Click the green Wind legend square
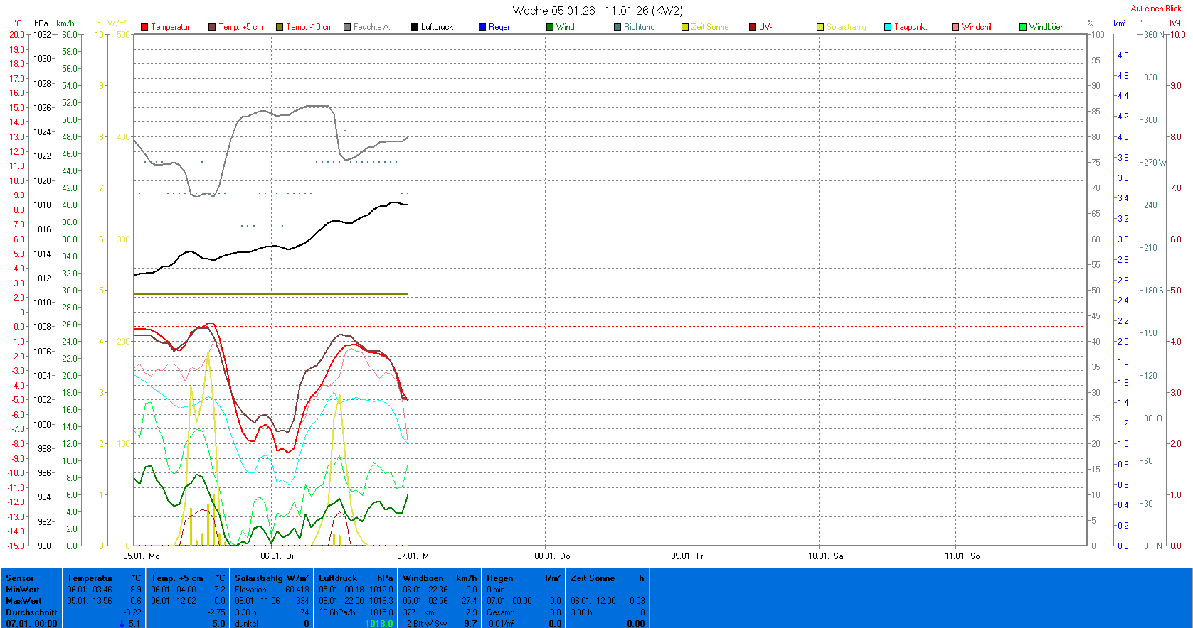Viewport: 1193px width, 628px height. click(550, 27)
